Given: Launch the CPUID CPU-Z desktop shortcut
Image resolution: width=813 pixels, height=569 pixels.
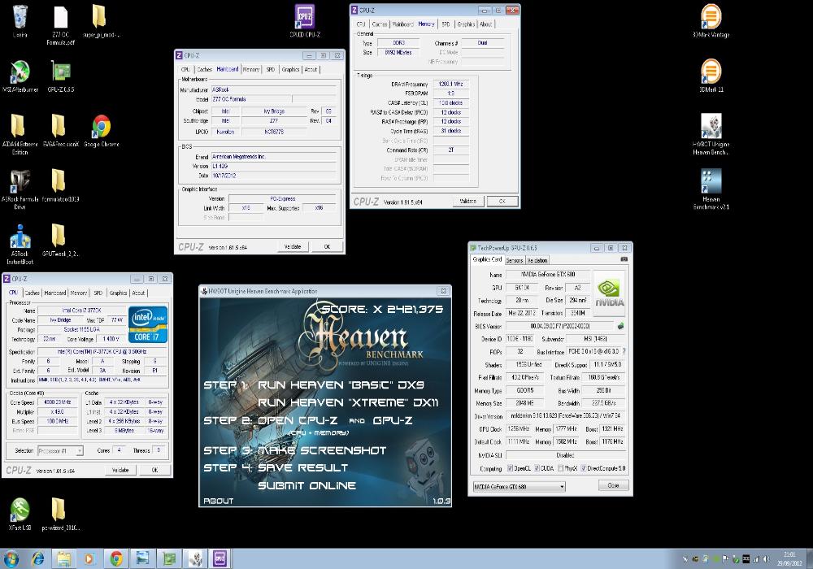Looking at the screenshot, I should 304,21.
